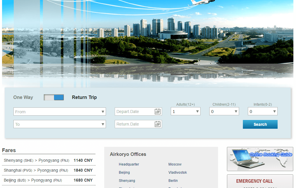Open the Moscow office link
296x188 pixels.
pyautogui.click(x=175, y=164)
